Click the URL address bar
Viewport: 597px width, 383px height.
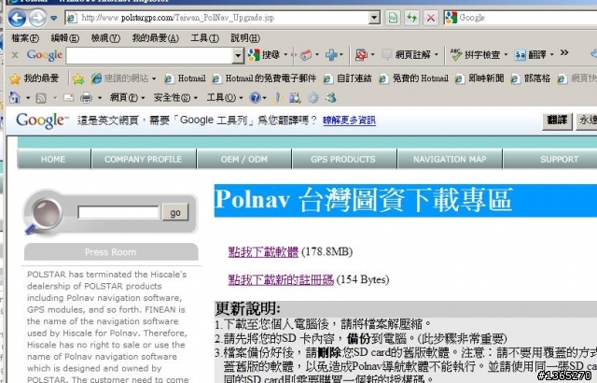[x=217, y=18]
